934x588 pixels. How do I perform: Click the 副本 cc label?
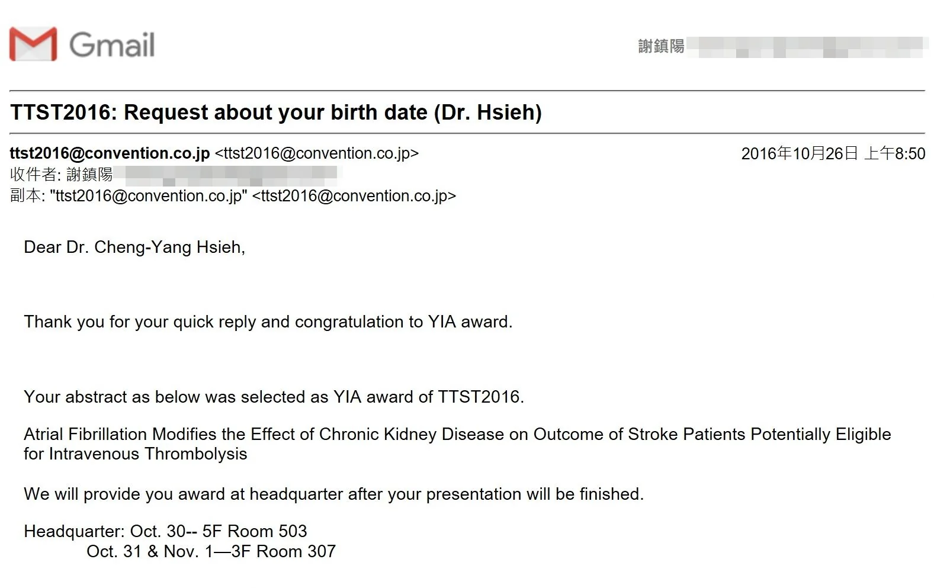27,195
